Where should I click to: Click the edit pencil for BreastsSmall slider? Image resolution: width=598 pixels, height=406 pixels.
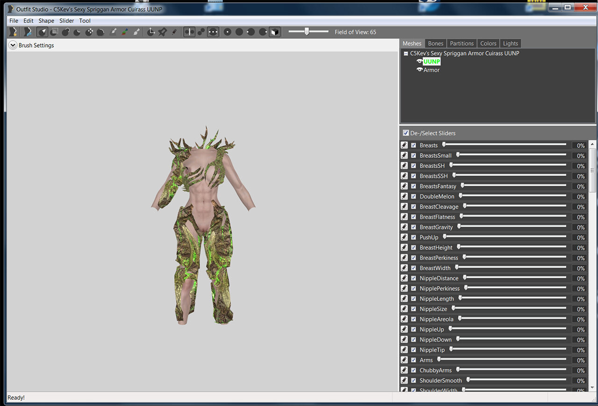pyautogui.click(x=405, y=155)
